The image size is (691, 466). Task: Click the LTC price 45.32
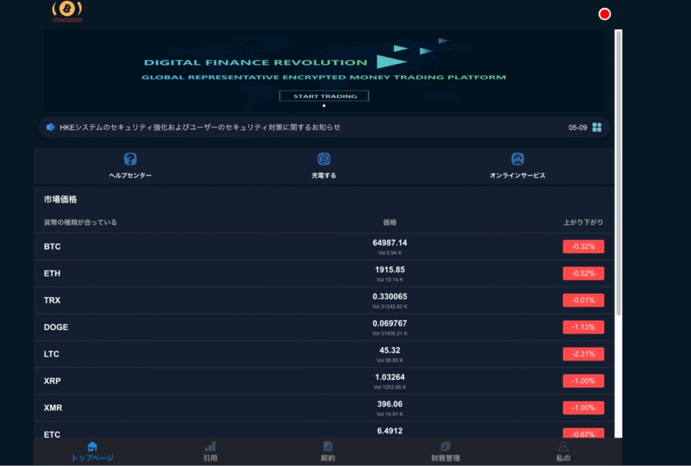click(389, 351)
